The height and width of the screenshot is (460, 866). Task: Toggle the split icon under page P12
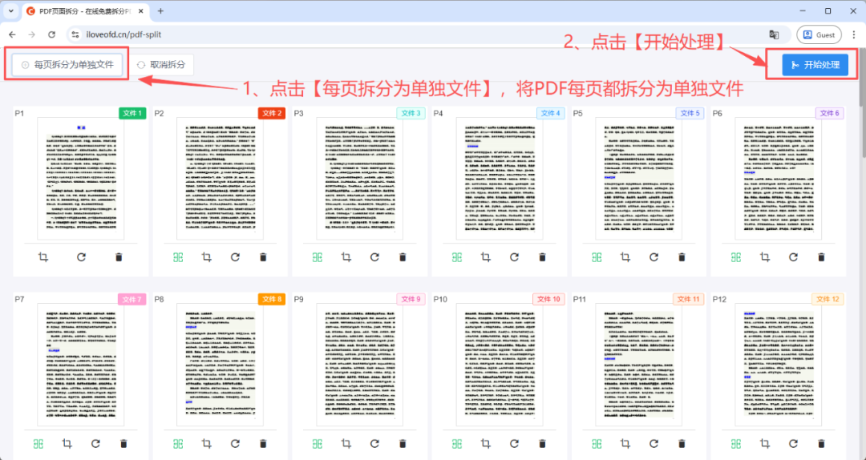(x=736, y=443)
